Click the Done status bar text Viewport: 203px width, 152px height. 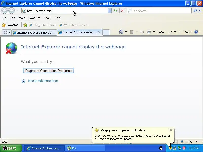[4, 142]
